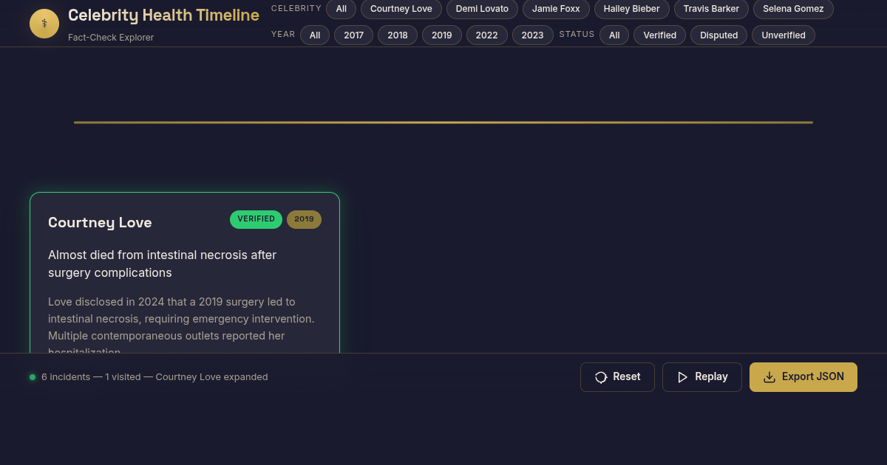Screen dimensions: 887x465
Task: Filter by Hailey Bieber chip
Action: (x=632, y=9)
